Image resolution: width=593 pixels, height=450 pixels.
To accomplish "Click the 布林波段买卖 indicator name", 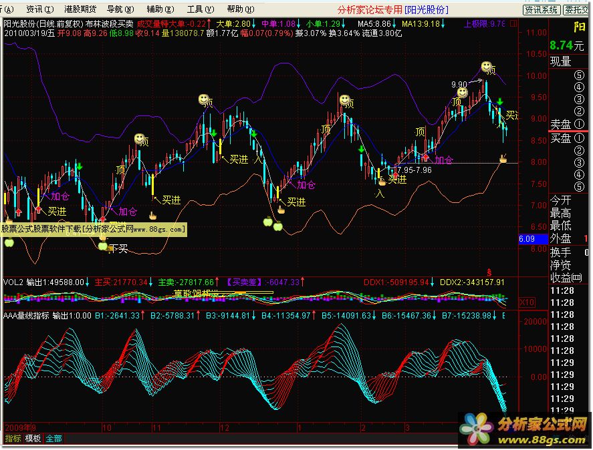I will click(x=109, y=24).
